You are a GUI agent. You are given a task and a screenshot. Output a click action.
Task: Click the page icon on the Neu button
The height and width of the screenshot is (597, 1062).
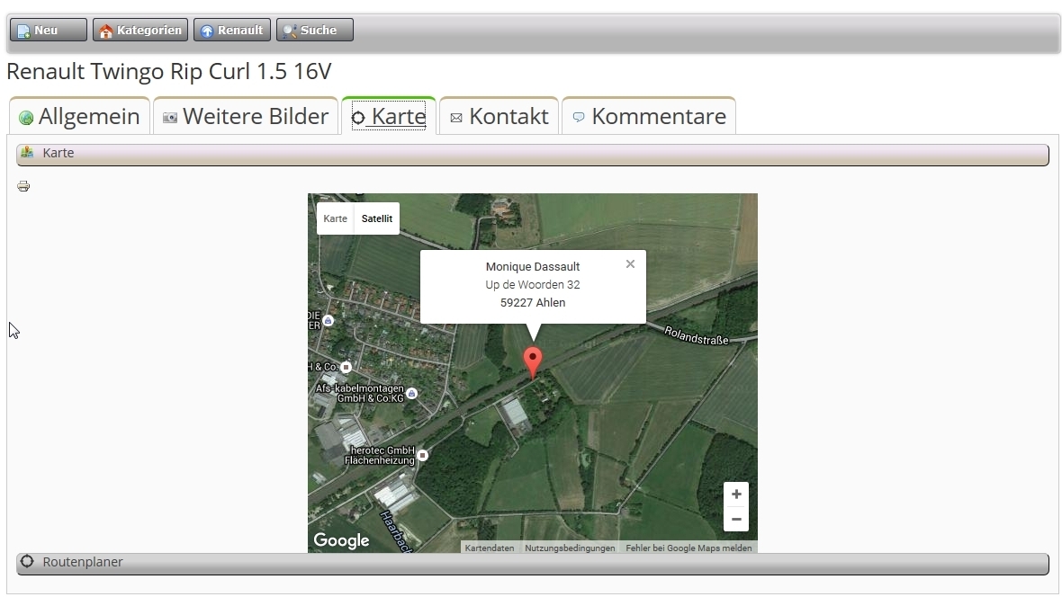click(x=23, y=31)
